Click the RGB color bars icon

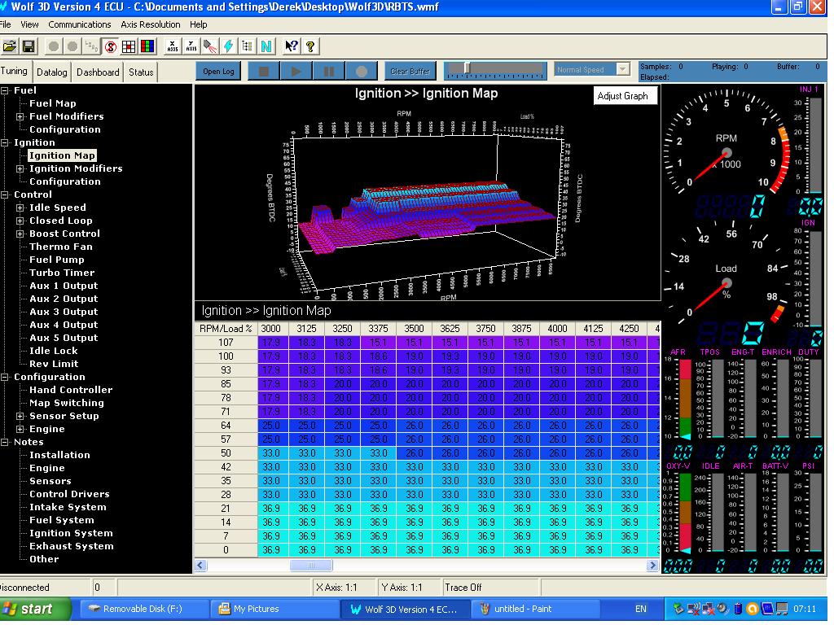coord(147,46)
